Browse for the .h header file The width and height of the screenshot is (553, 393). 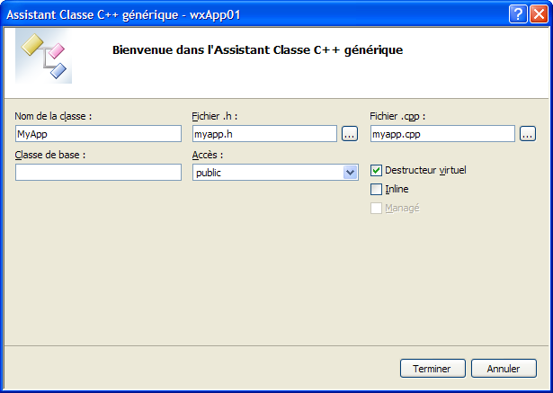[350, 134]
